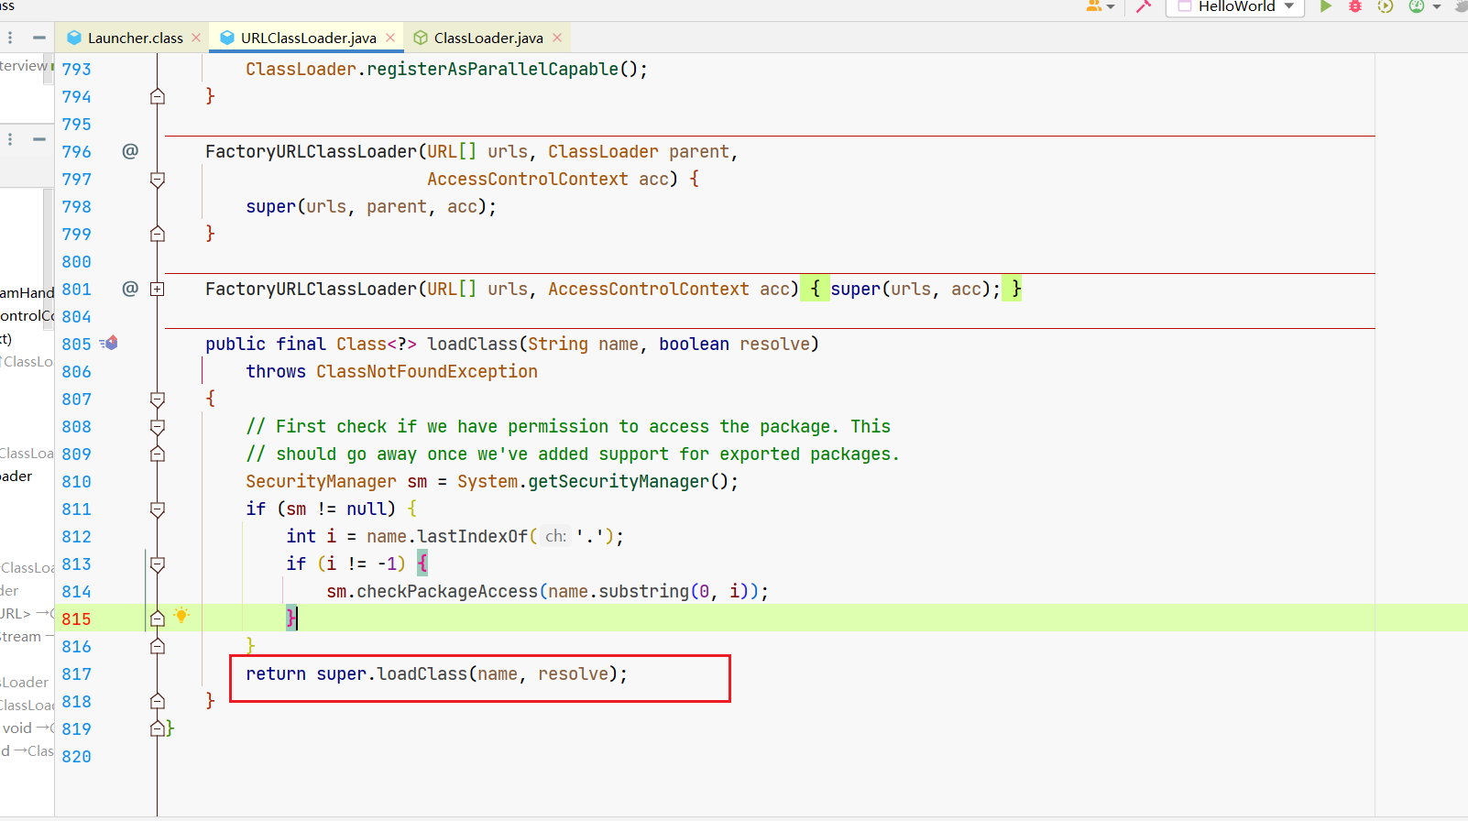This screenshot has height=821, width=1468.
Task: Click line number 817 in the gutter
Action: coord(77,673)
